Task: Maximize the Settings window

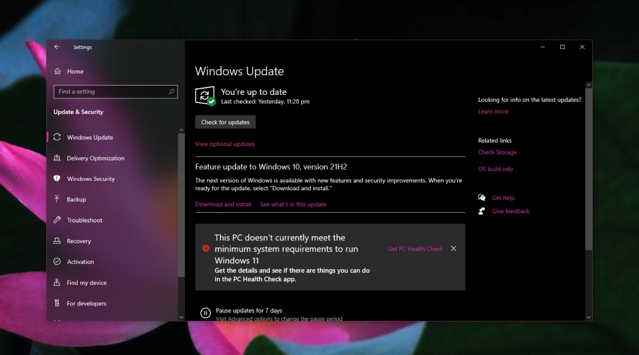Action: 562,47
